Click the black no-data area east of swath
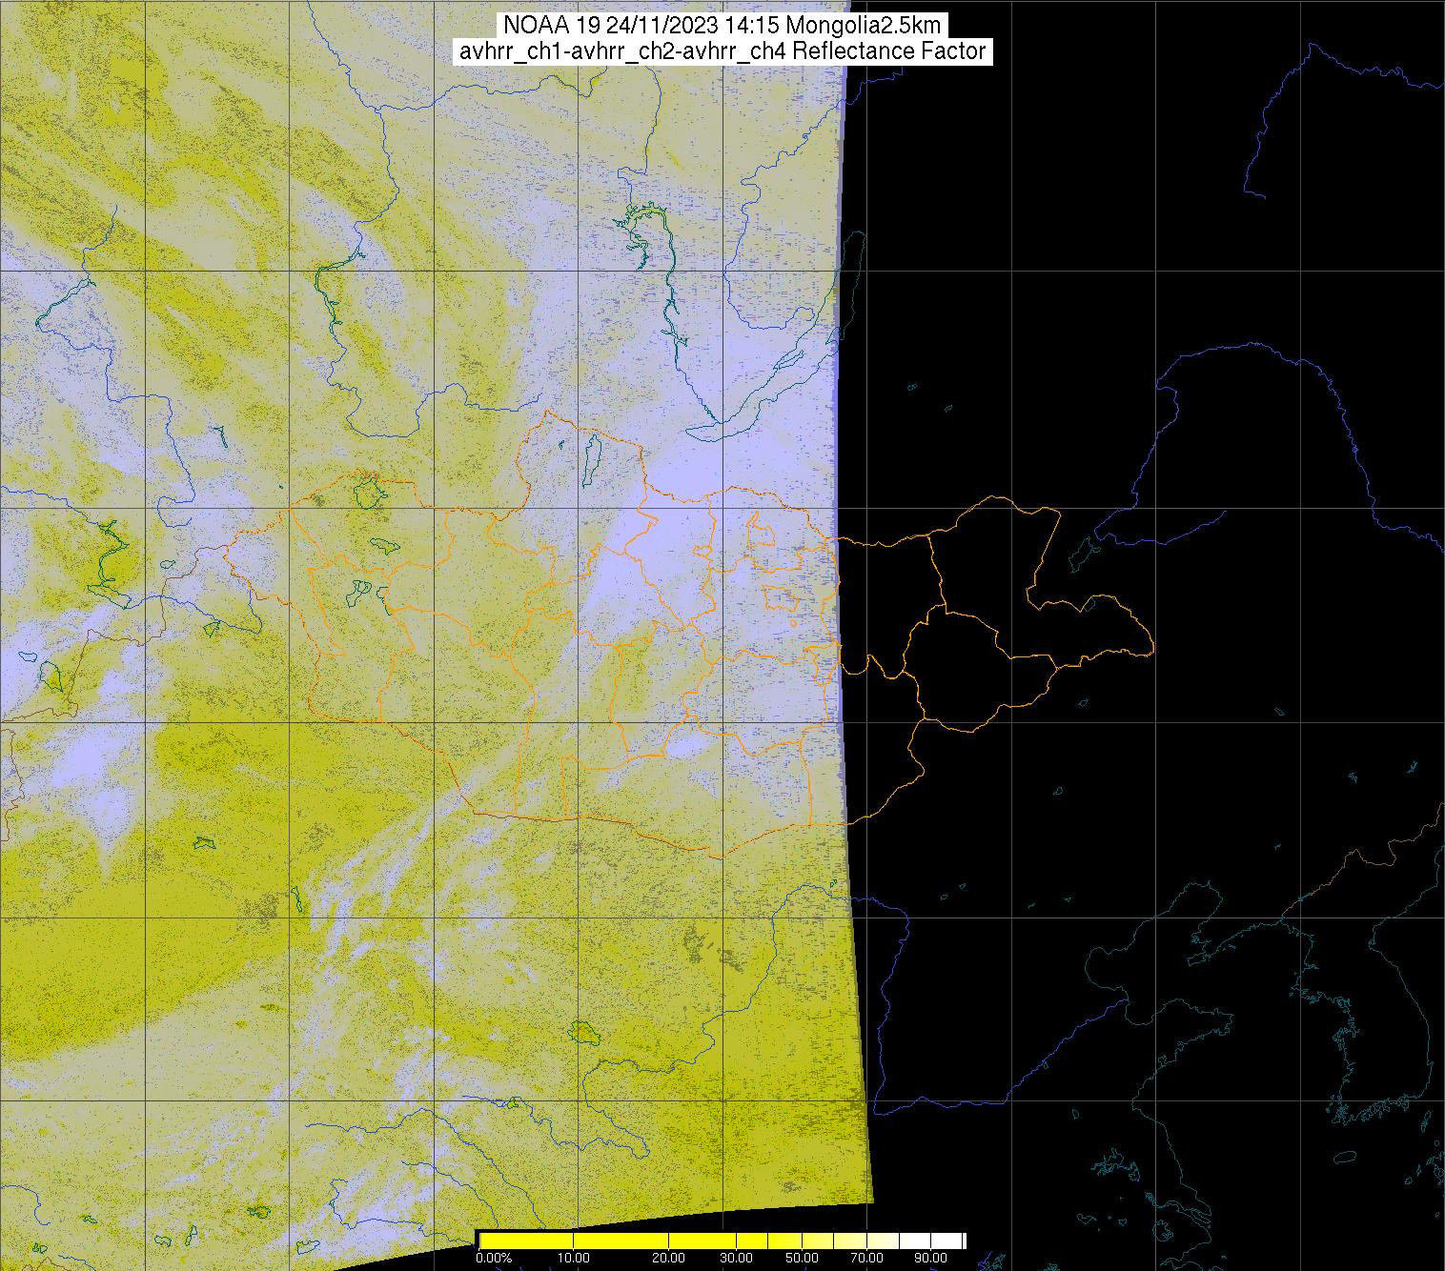The height and width of the screenshot is (1271, 1445). (1144, 286)
